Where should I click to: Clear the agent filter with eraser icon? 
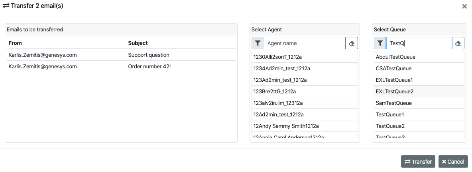coord(351,43)
